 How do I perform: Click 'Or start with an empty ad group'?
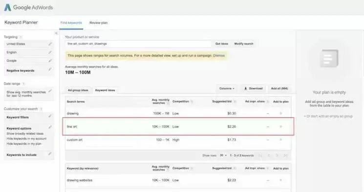(328, 116)
